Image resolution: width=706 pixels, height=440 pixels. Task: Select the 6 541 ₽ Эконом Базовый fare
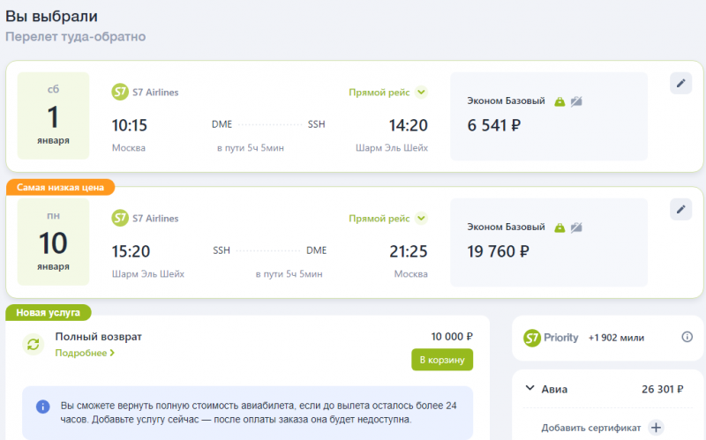point(549,116)
